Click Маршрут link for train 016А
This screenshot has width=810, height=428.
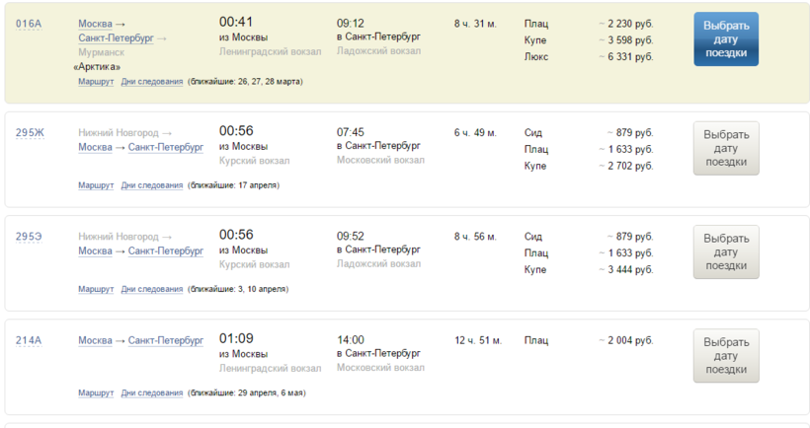click(96, 82)
